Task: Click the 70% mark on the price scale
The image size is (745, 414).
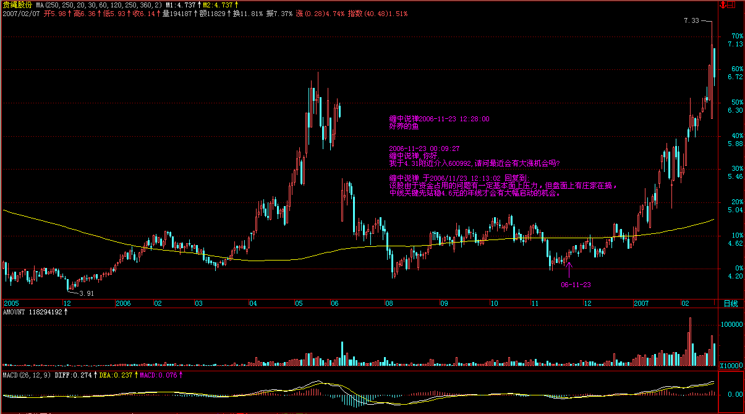Action: (x=736, y=36)
